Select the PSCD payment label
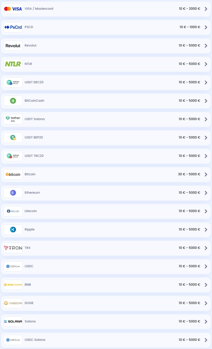Screen dimensions: 212x349 tap(29, 27)
